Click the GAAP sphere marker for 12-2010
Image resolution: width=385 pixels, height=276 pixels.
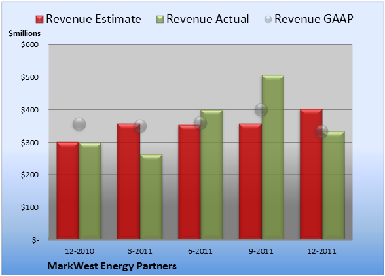[79, 124]
